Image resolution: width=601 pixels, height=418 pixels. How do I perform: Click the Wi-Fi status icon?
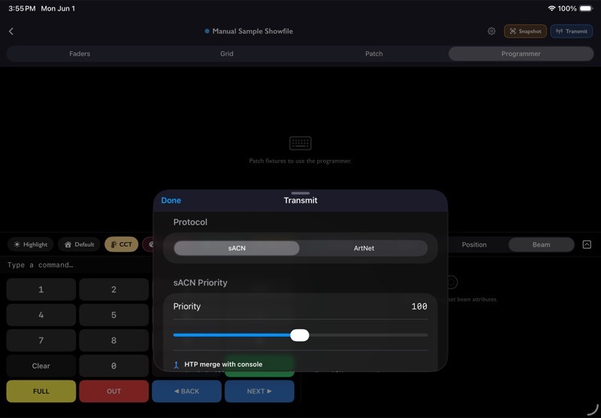551,8
